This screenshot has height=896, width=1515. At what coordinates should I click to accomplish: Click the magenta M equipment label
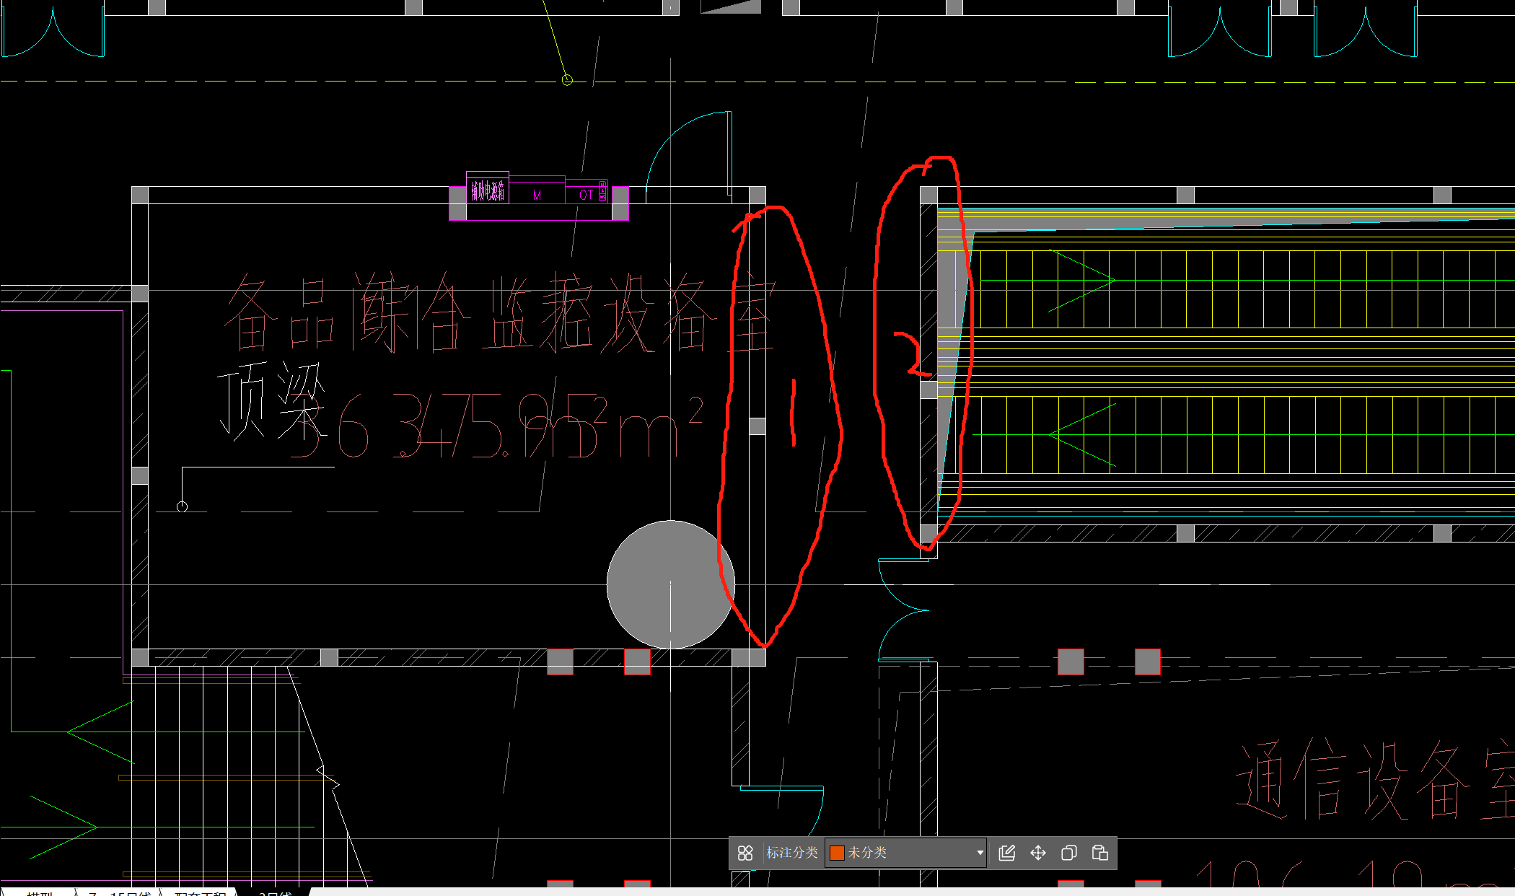click(x=537, y=195)
